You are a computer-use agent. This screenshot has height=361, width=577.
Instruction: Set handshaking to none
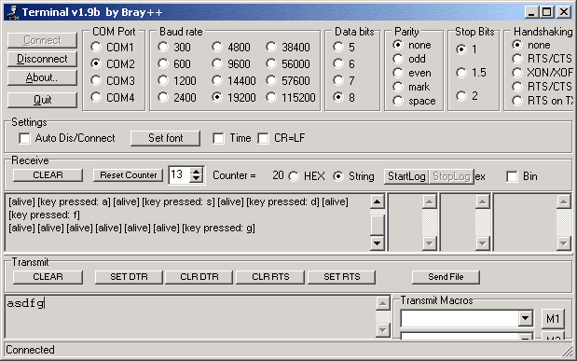pyautogui.click(x=531, y=45)
